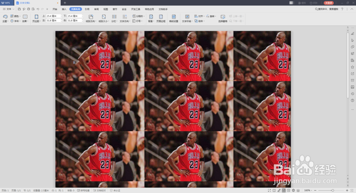This screenshot has height=193, width=356.
Task: Click the fullscreen icon in status bar
Action: 269,191
